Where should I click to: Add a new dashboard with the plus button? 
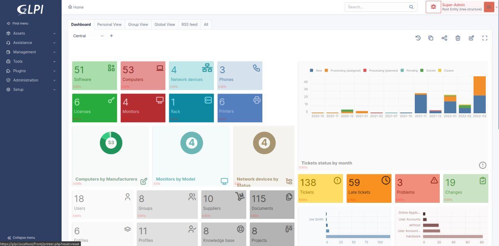click(111, 35)
